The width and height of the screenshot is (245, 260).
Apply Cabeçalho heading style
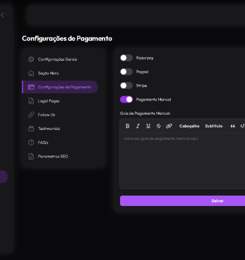[x=189, y=126]
